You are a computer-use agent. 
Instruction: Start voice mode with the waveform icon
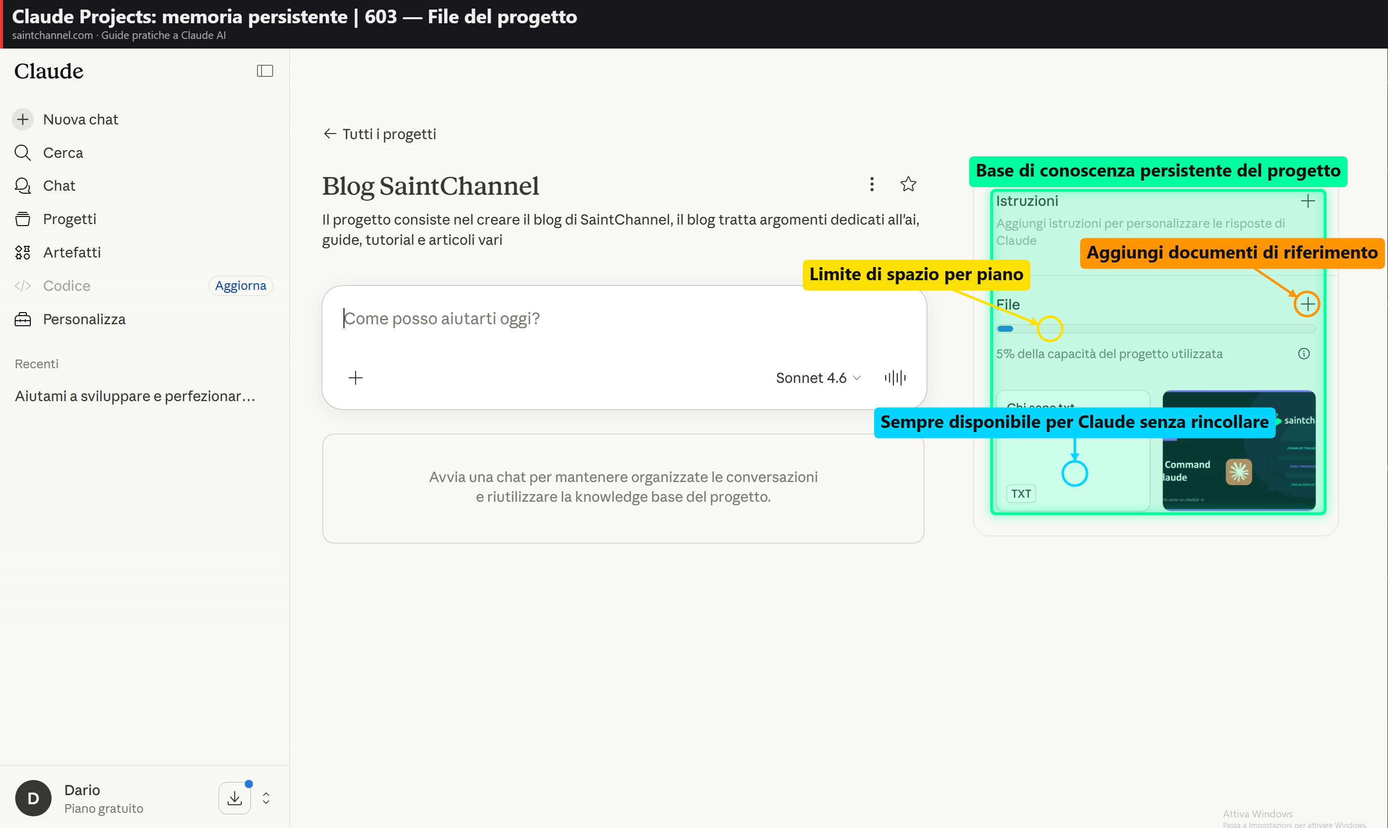pyautogui.click(x=895, y=378)
